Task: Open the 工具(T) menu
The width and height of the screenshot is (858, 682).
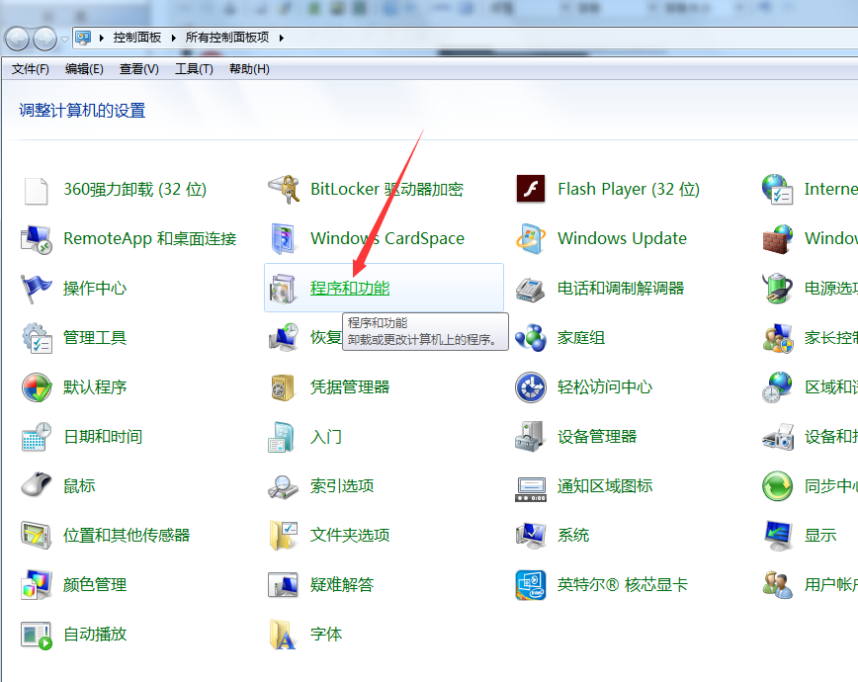Action: (194, 69)
